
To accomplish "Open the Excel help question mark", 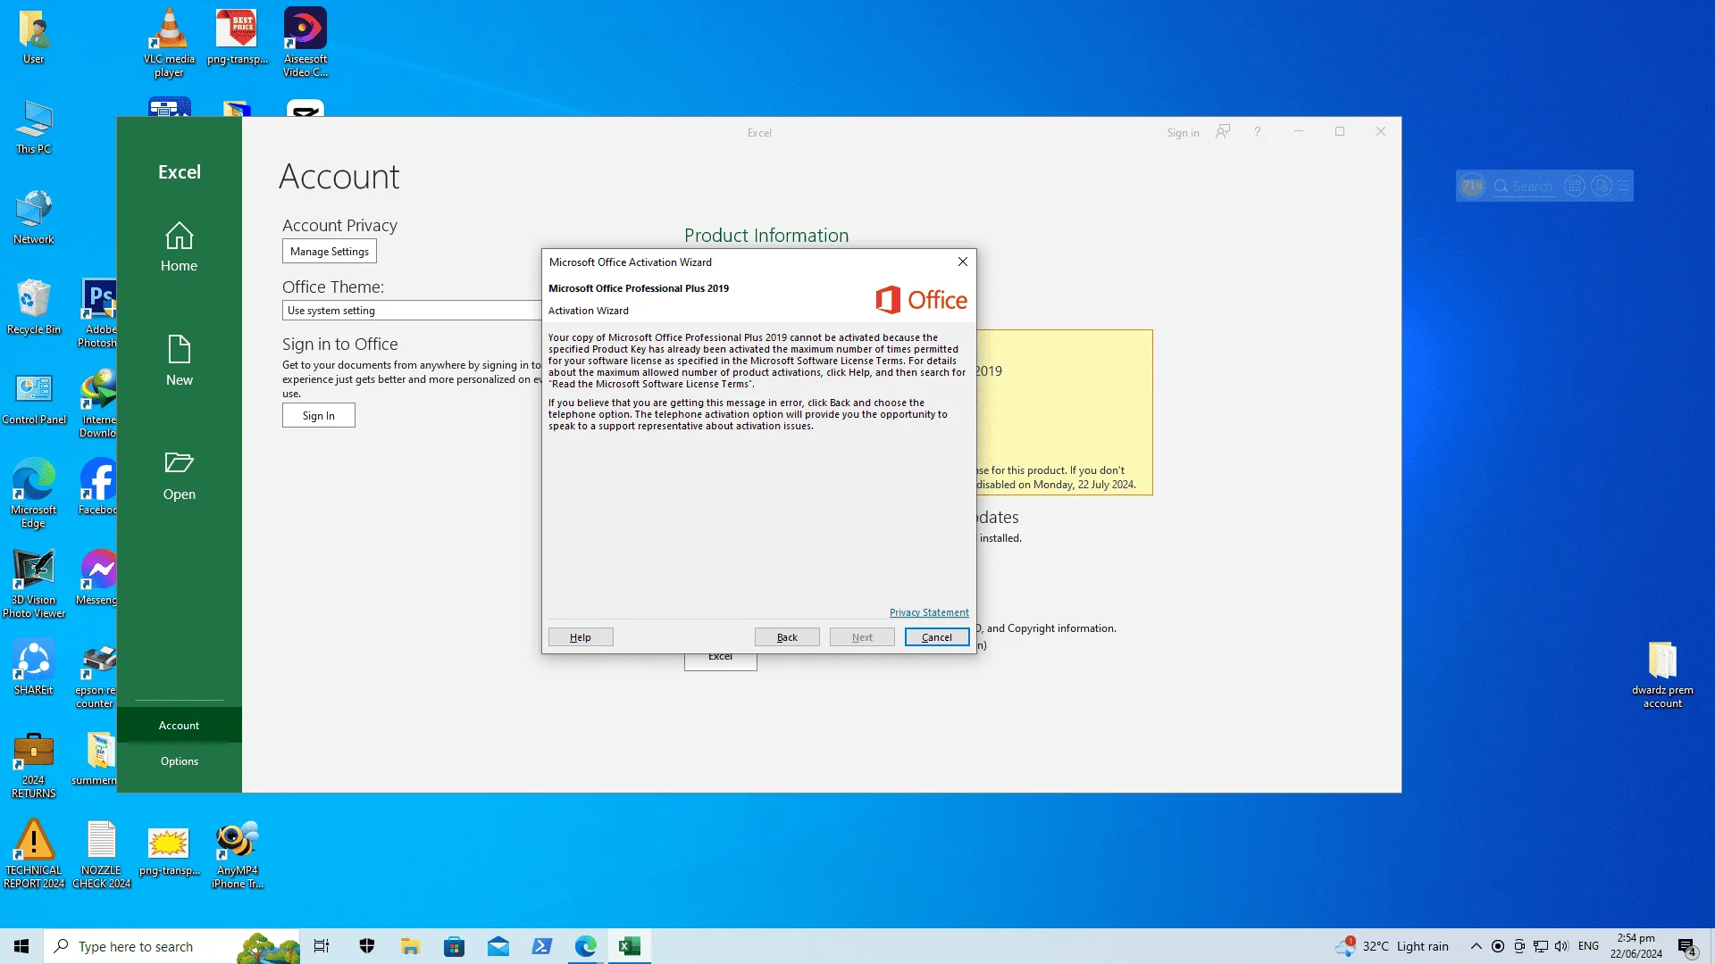I will tap(1257, 132).
